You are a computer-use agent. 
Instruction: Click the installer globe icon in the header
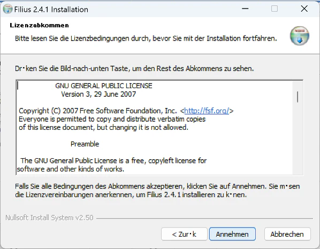click(x=300, y=36)
